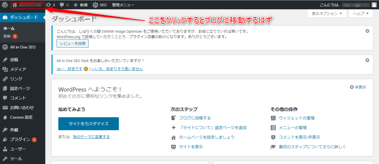Open comments bubble icon in admin bar
Image resolution: width=379 pixels, height=164 pixels.
62,6
